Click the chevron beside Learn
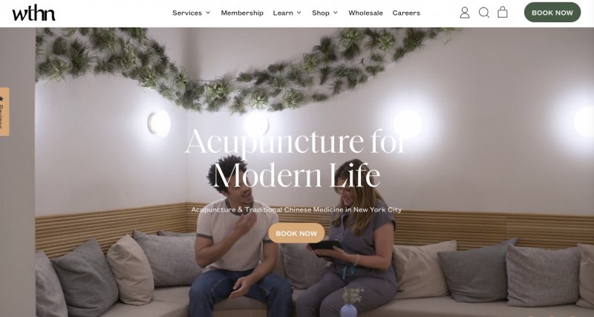Viewport: 594px width, 317px height. click(298, 13)
